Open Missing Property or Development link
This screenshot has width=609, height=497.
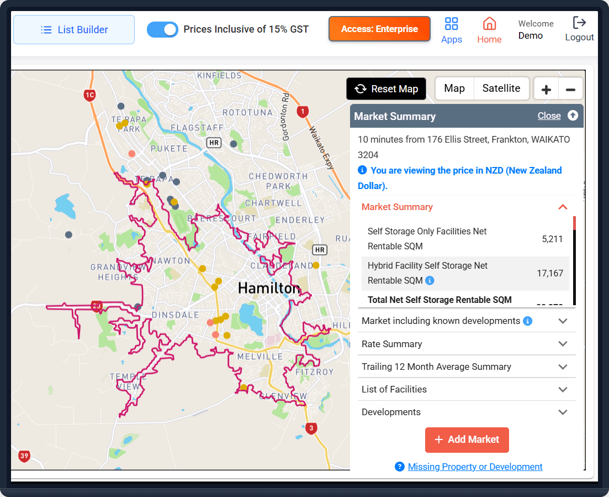pos(475,467)
